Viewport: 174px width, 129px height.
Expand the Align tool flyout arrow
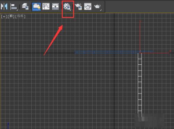coord(17,10)
